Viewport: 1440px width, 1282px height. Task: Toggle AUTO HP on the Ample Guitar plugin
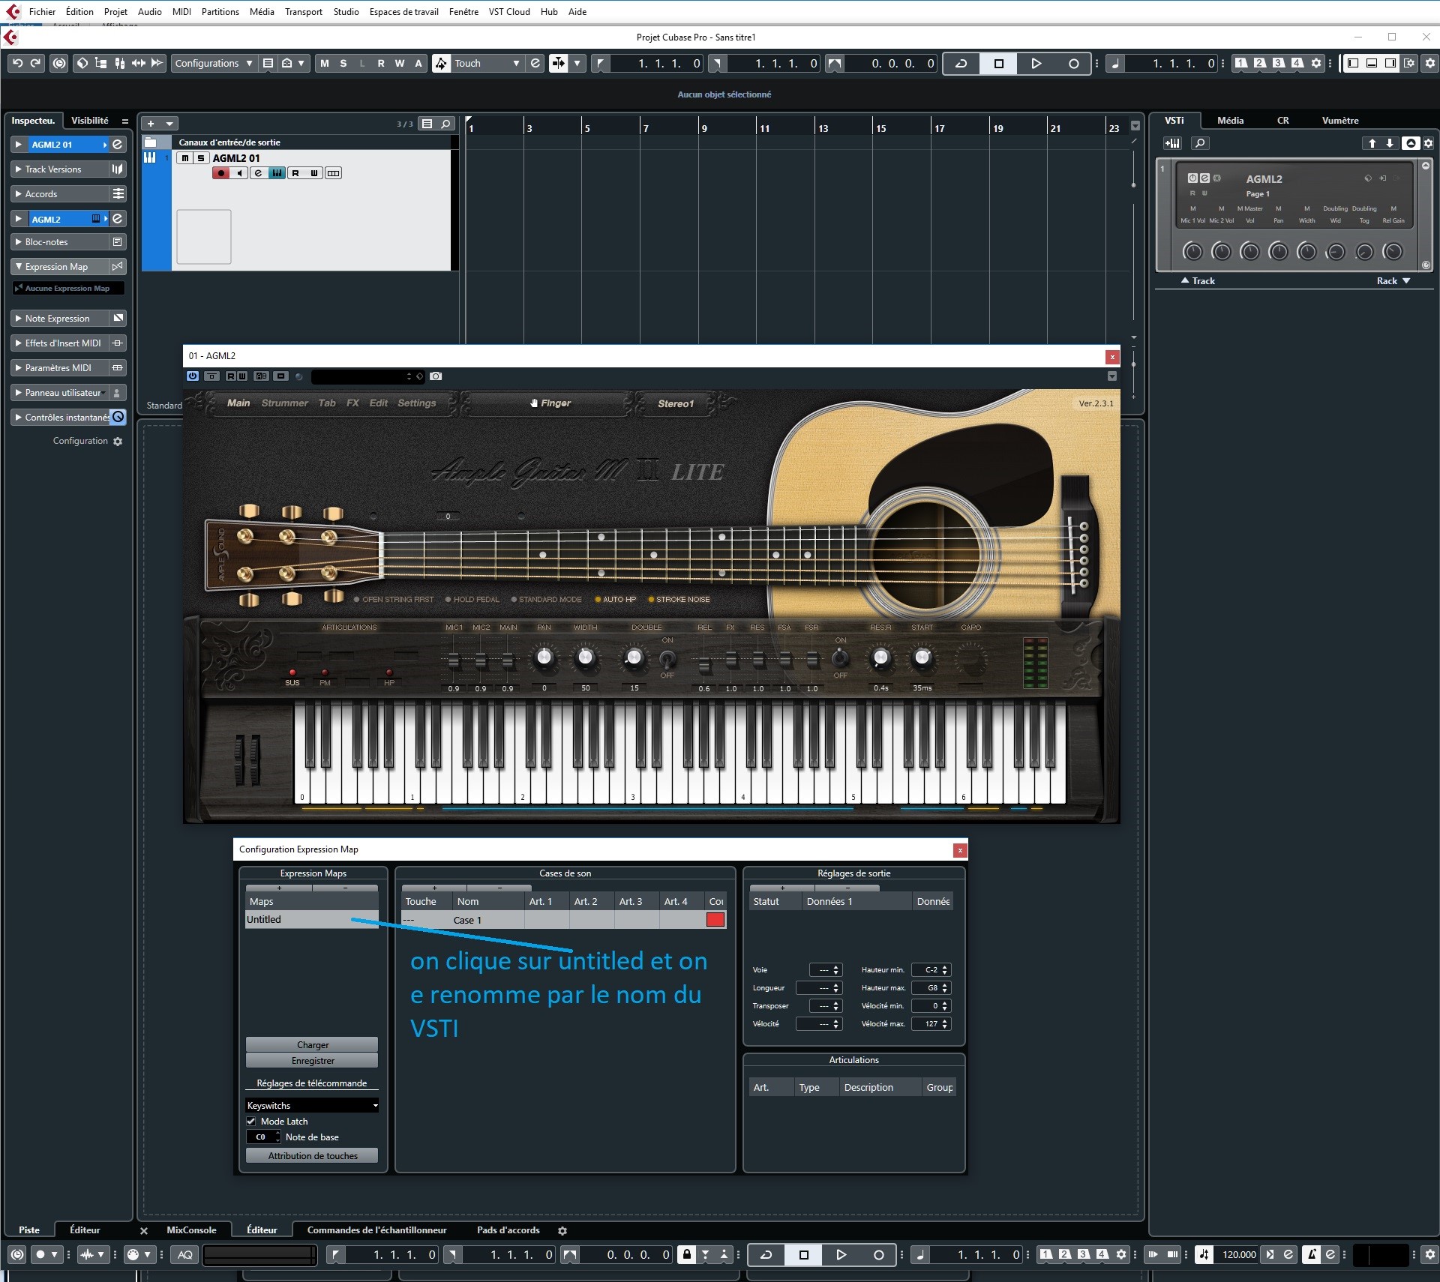(598, 600)
